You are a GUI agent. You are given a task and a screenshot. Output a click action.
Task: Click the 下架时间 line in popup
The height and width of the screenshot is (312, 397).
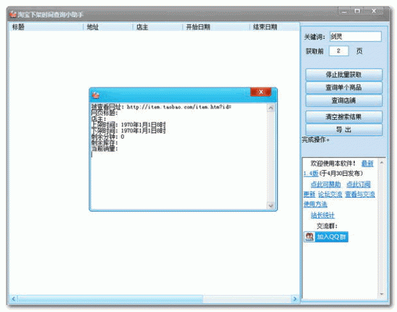pos(128,131)
